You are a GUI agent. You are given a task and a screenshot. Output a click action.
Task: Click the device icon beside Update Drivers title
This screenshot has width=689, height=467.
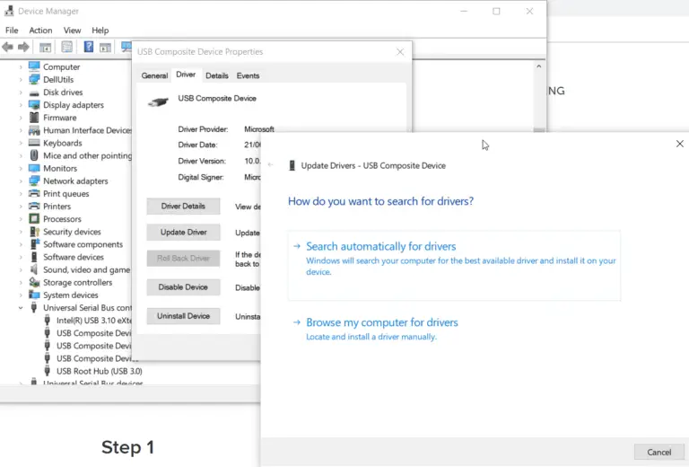click(292, 165)
